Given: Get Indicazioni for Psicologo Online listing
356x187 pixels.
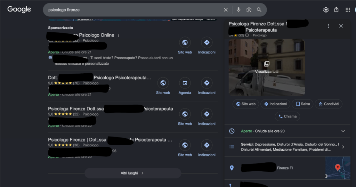Looking at the screenshot, I should click(x=207, y=46).
